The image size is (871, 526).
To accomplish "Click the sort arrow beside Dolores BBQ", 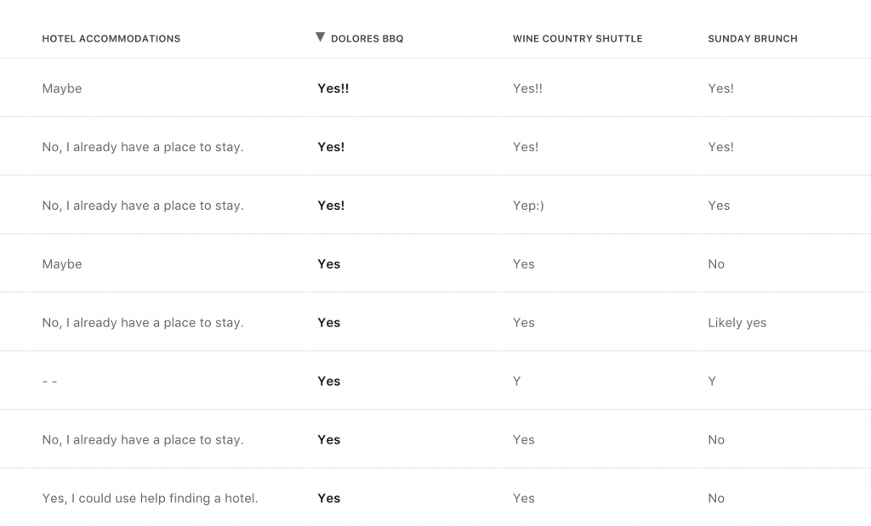I will [320, 37].
